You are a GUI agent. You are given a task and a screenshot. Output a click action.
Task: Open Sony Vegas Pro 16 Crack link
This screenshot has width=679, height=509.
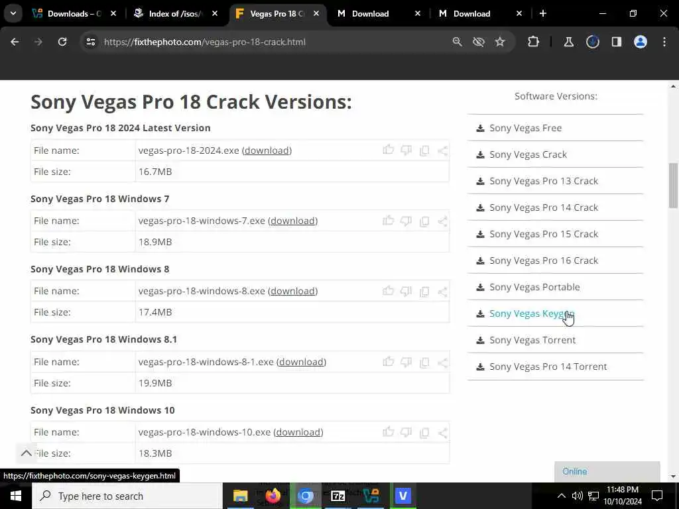click(x=544, y=260)
